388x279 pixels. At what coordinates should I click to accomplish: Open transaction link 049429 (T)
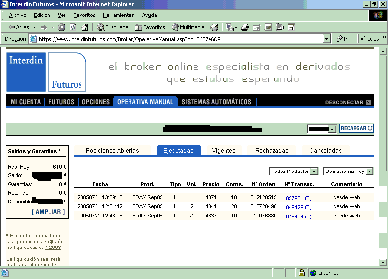(299, 207)
